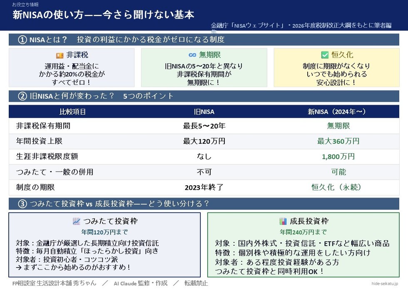Select the 旧NISA column header
The width and height of the screenshot is (408, 289).
click(x=204, y=112)
